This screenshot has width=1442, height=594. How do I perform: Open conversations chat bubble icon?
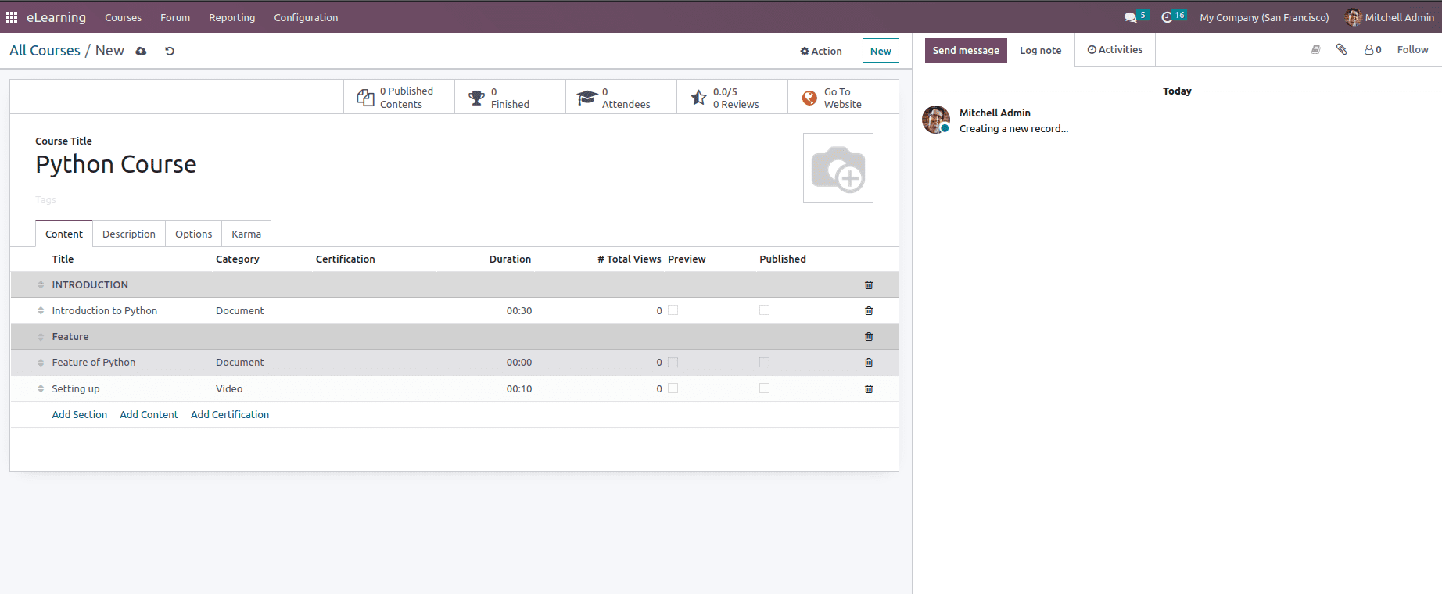1130,17
